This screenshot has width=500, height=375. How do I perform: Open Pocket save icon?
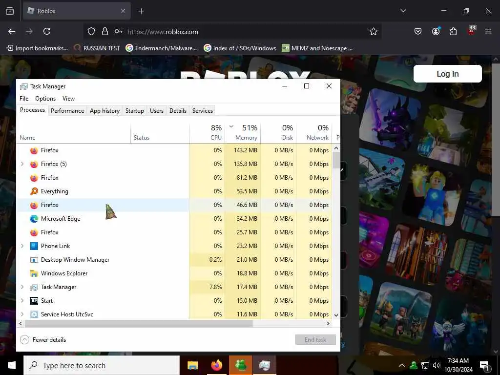[418, 31]
